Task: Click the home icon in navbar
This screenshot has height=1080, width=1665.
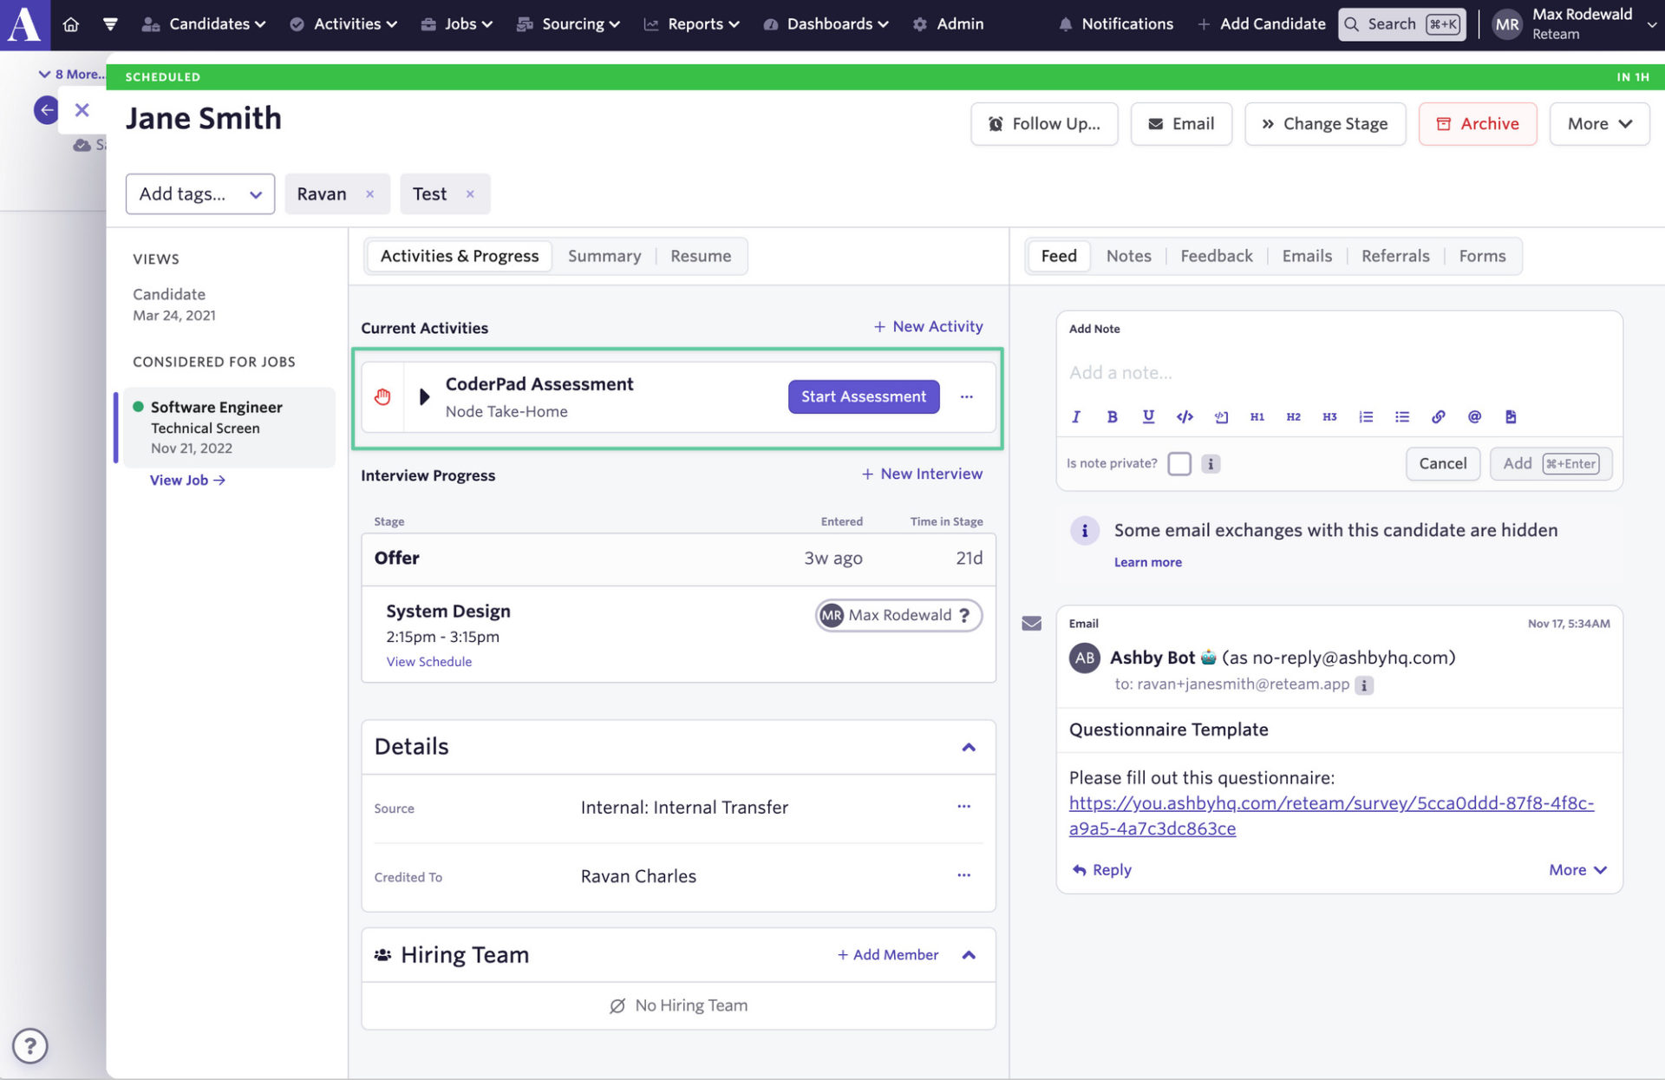Action: point(71,24)
